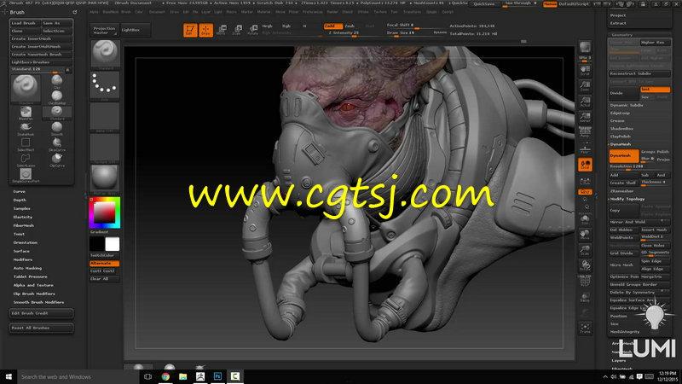The height and width of the screenshot is (384, 682).
Task: Open the Preferences menu
Action: [313, 12]
